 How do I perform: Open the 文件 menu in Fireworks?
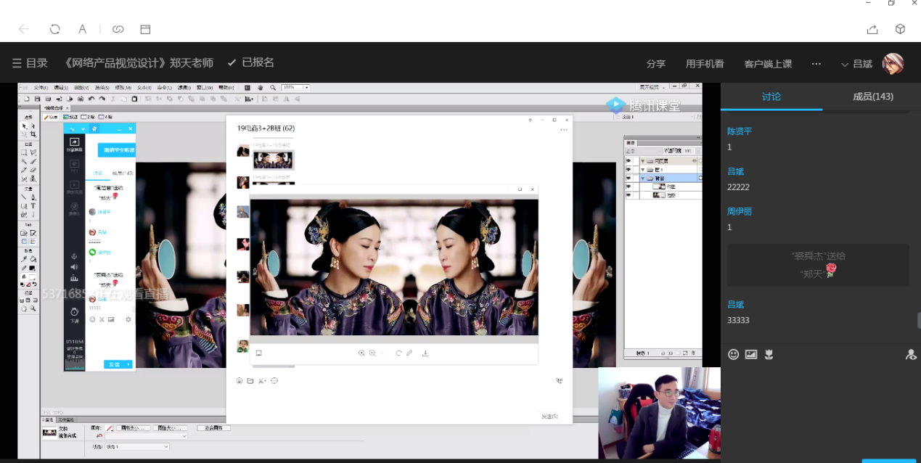click(41, 88)
